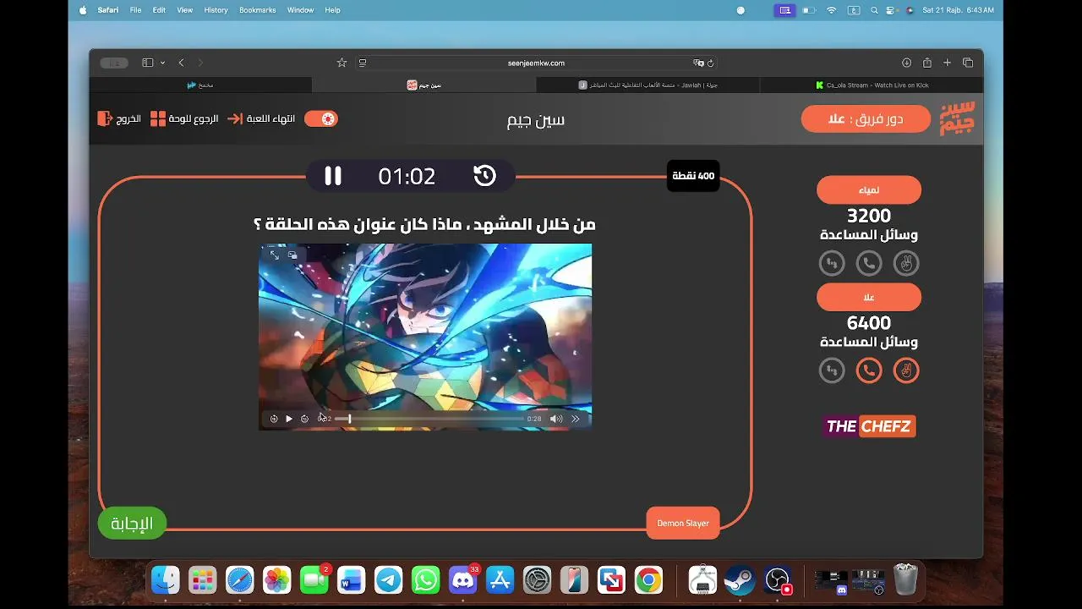The height and width of the screenshot is (609, 1082).
Task: Open the Bookmarks menu
Action: point(258,10)
